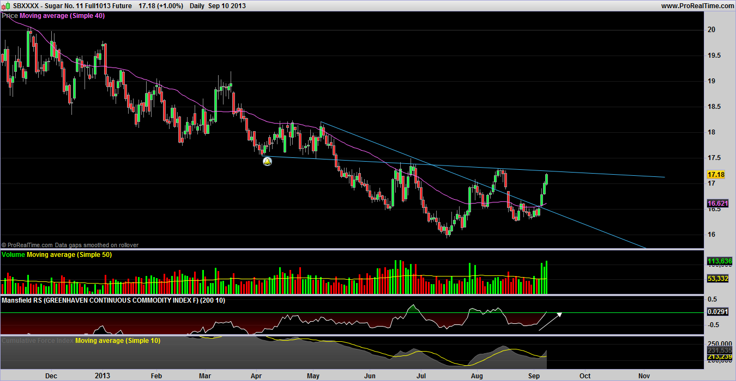Image resolution: width=736 pixels, height=381 pixels.
Task: Open Moving average (Simple 40) indicator settings
Action: (62, 16)
